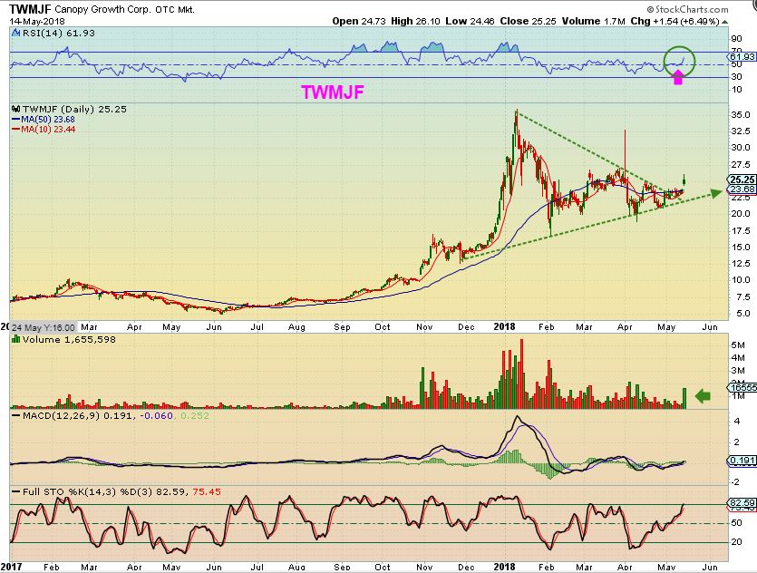Image resolution: width=757 pixels, height=573 pixels.
Task: Click the TWMJF ticker symbol in the header
Action: pos(31,9)
